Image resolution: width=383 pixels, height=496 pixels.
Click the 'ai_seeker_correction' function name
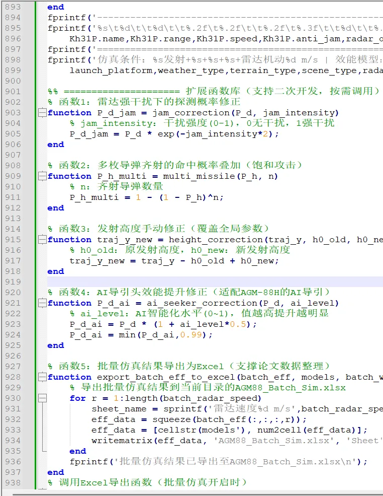click(202, 303)
